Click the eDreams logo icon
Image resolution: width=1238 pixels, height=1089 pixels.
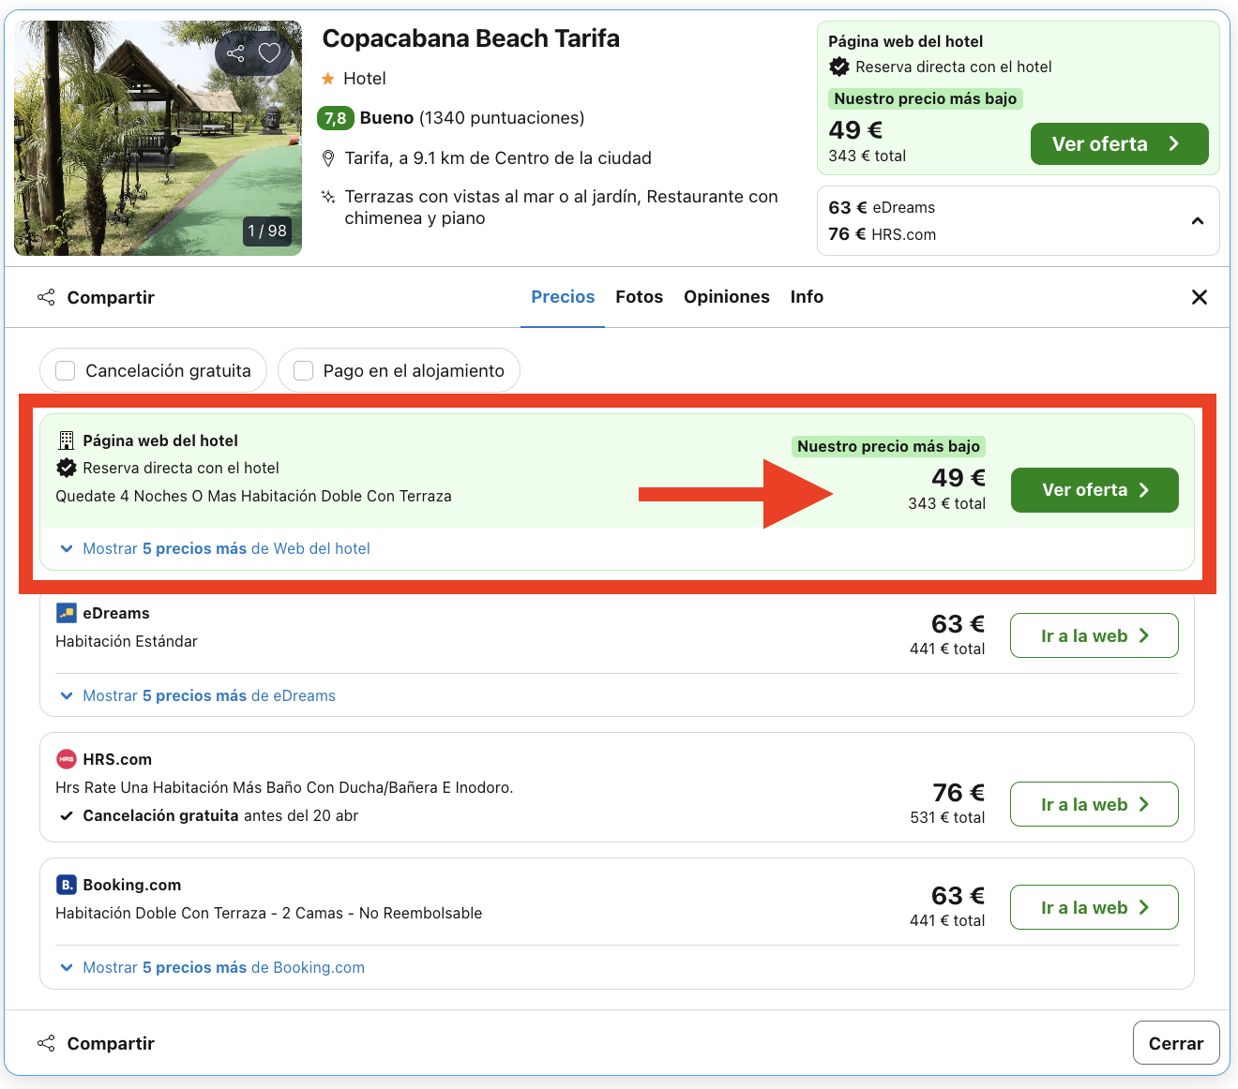67,613
